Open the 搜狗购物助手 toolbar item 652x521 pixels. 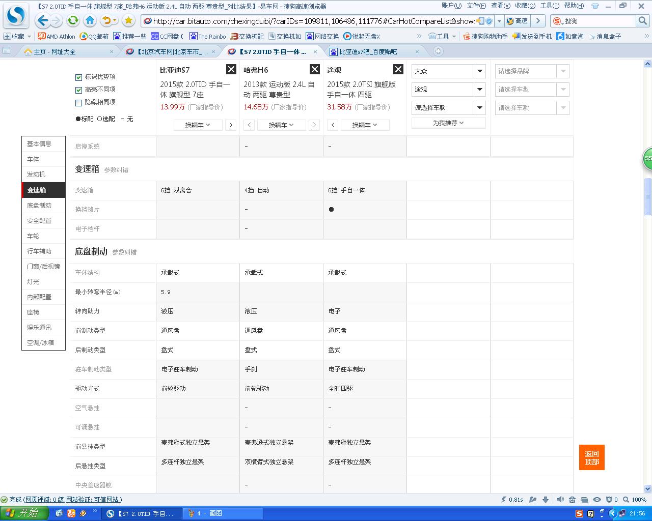[485, 37]
